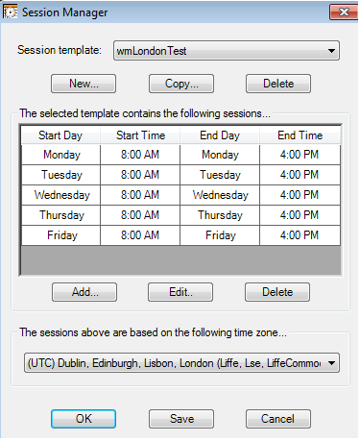Confirm with the OK button
360x441 pixels.
pyautogui.click(x=84, y=419)
